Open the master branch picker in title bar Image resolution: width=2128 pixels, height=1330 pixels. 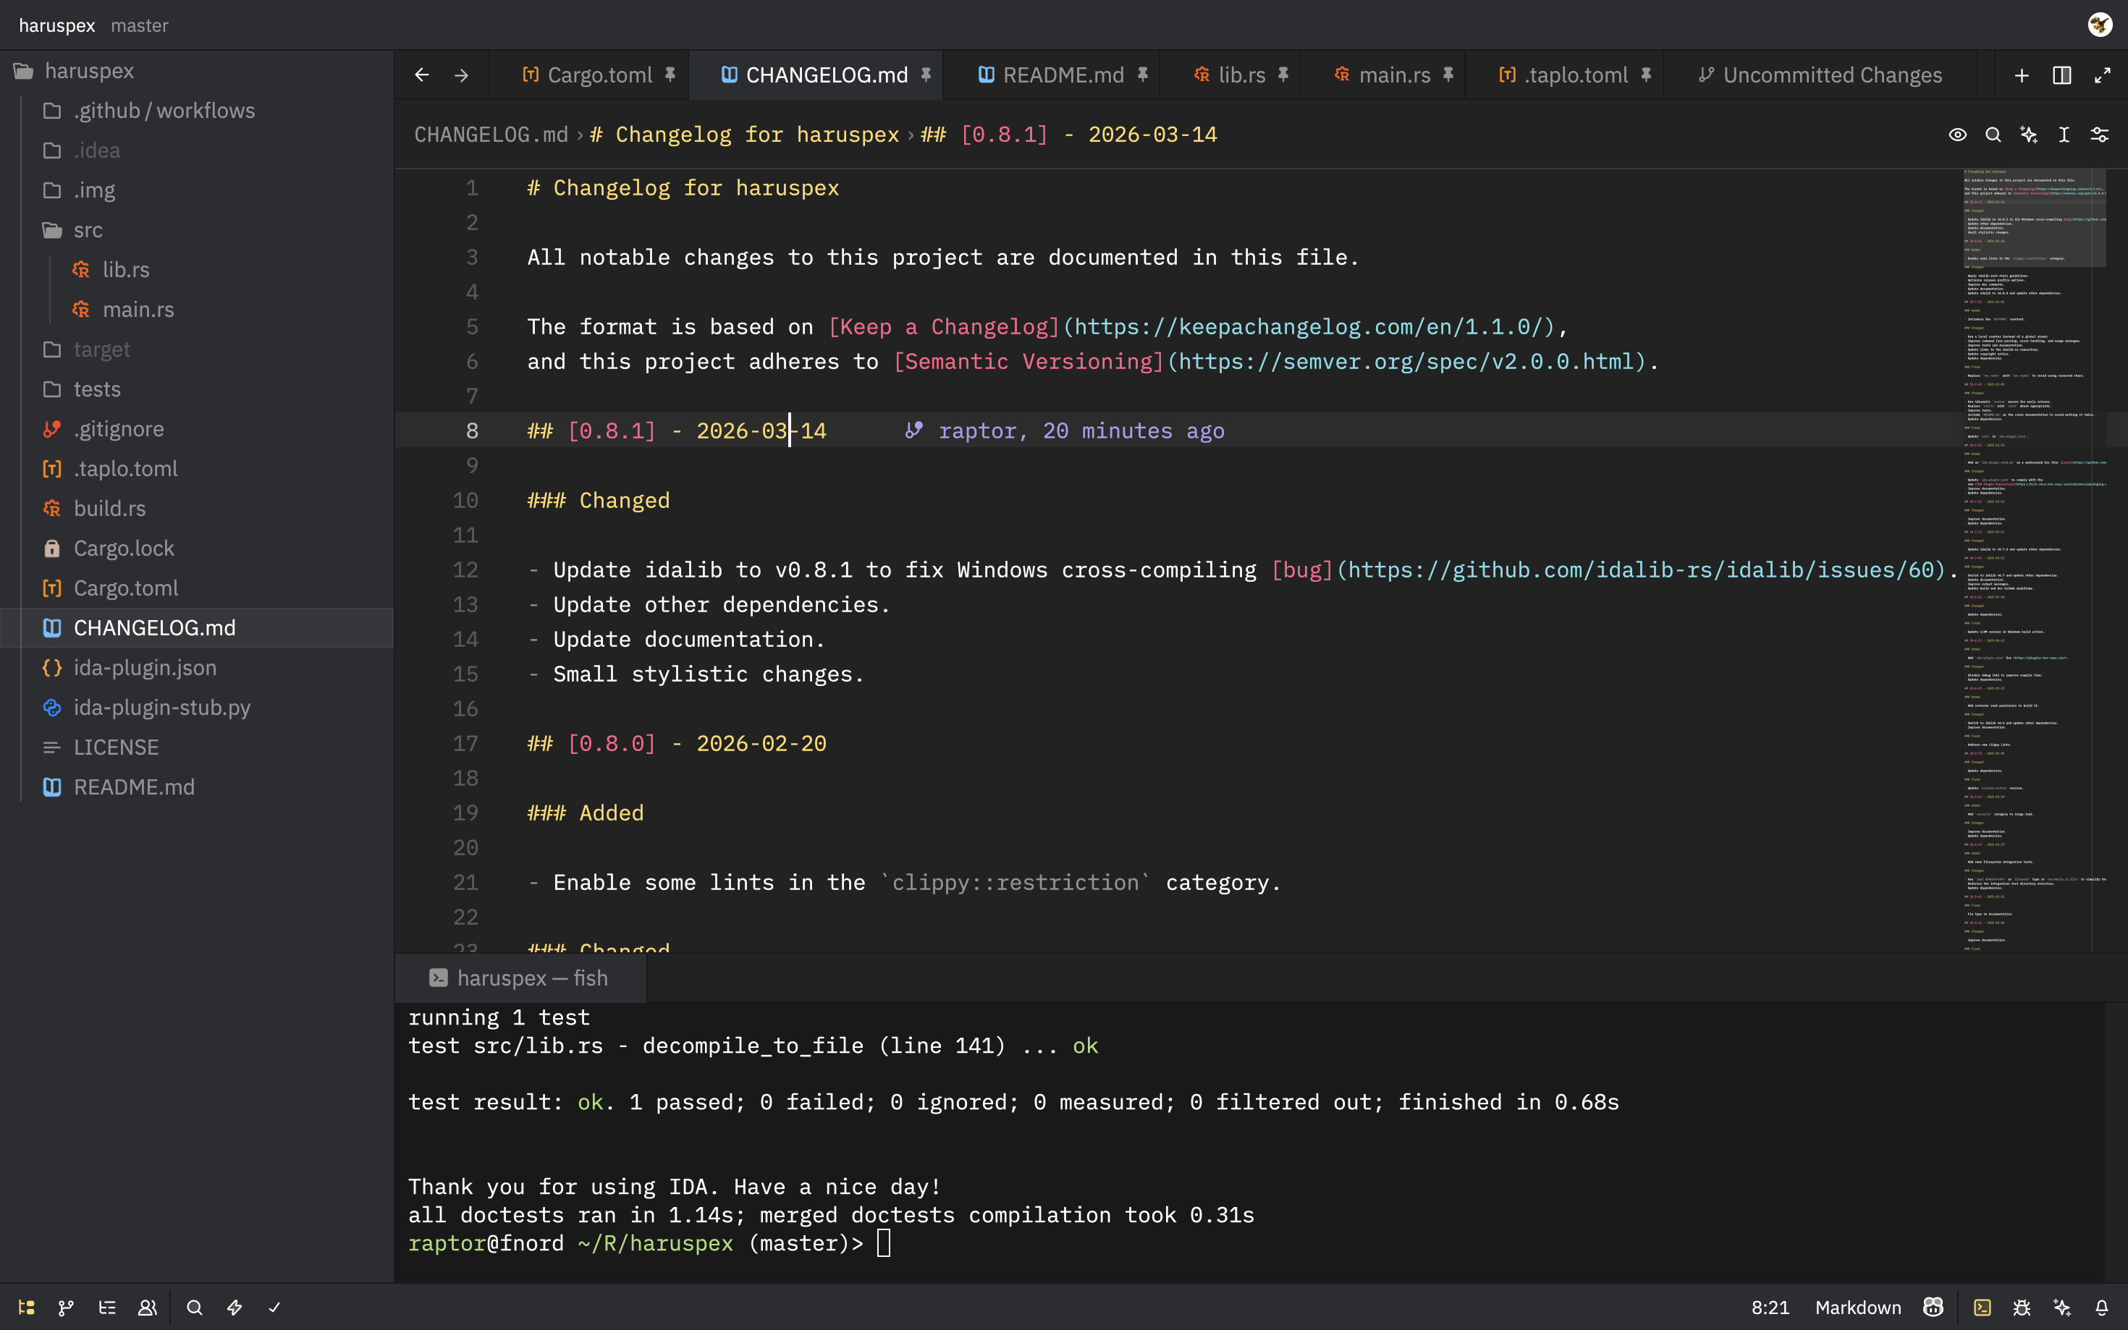tap(140, 25)
